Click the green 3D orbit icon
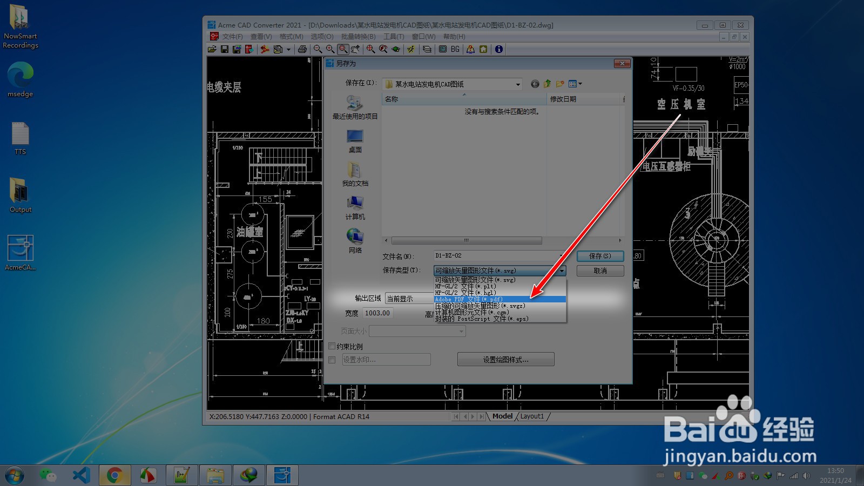The width and height of the screenshot is (864, 486). click(x=396, y=49)
